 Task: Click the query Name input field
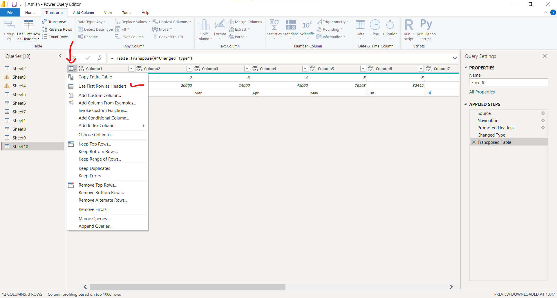point(508,83)
